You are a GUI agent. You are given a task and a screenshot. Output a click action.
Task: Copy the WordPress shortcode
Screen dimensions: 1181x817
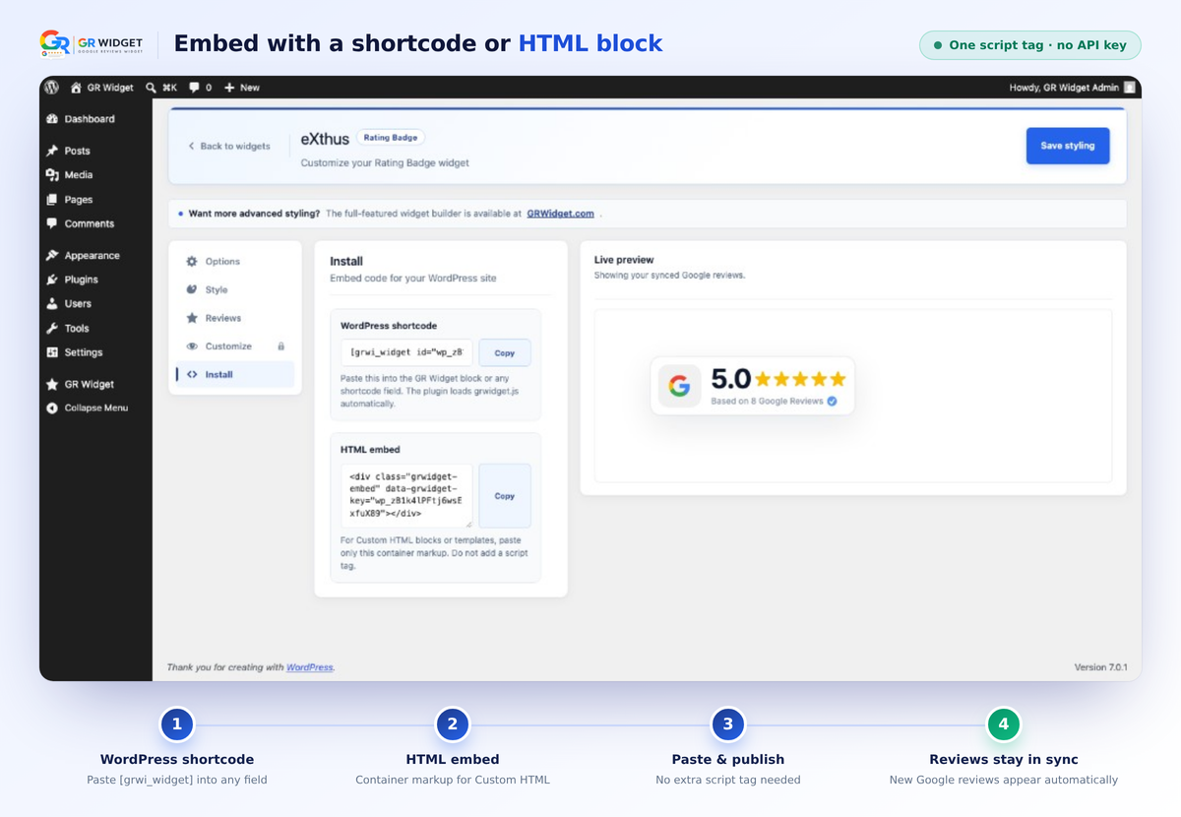click(x=505, y=353)
